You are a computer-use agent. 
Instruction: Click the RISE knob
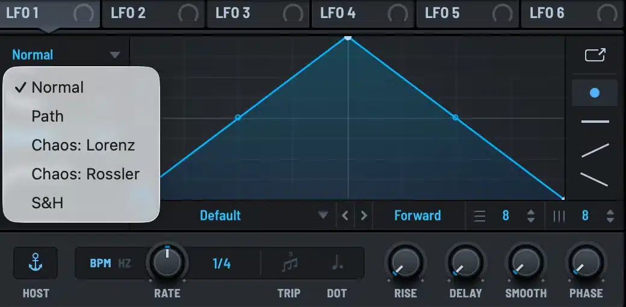coord(406,263)
